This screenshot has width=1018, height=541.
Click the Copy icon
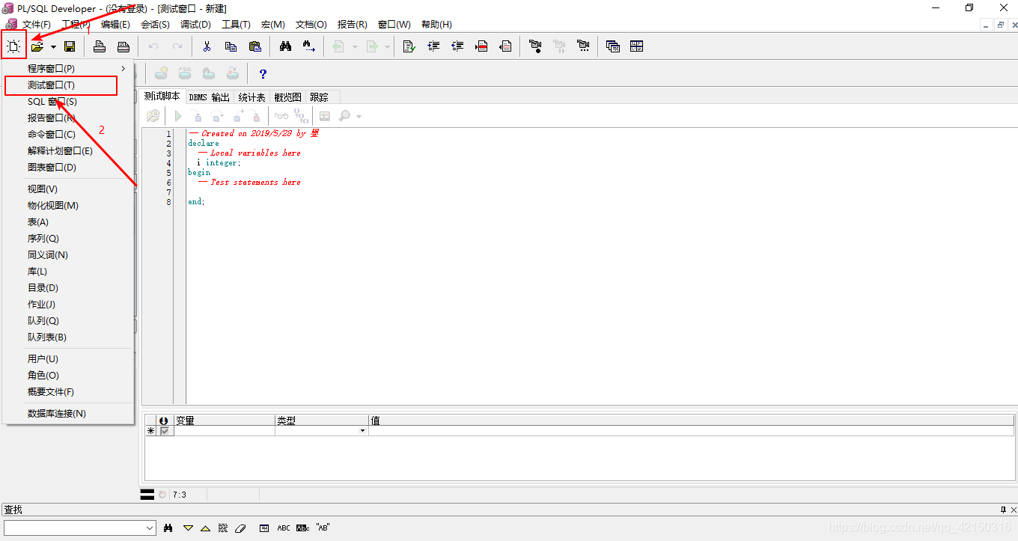(x=231, y=46)
